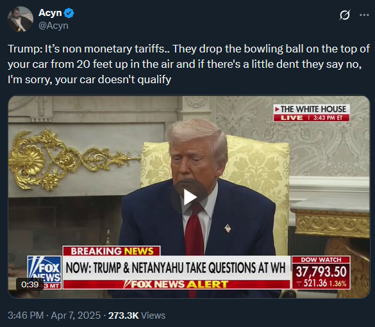Click the blue verified badge
Viewport: 375px width, 327px height.
point(69,13)
